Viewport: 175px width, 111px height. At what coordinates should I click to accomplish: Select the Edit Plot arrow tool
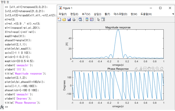[x=98, y=19]
